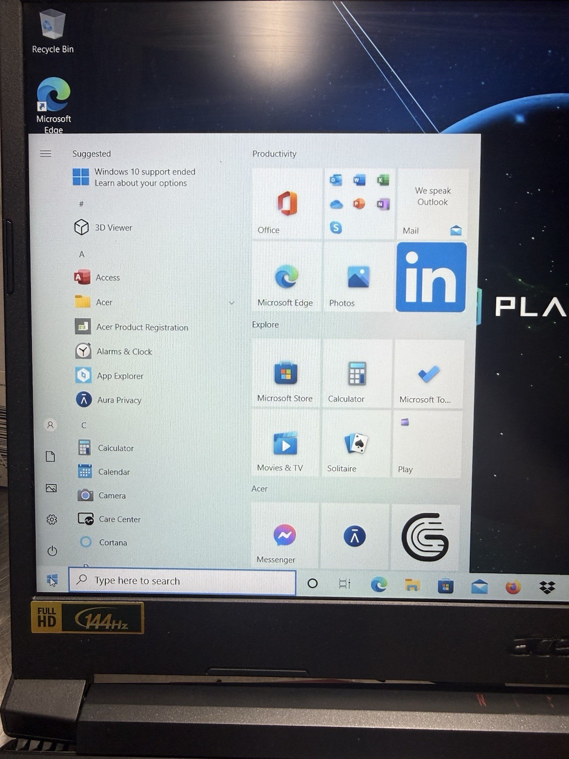Open File Explorer from taskbar

click(412, 585)
